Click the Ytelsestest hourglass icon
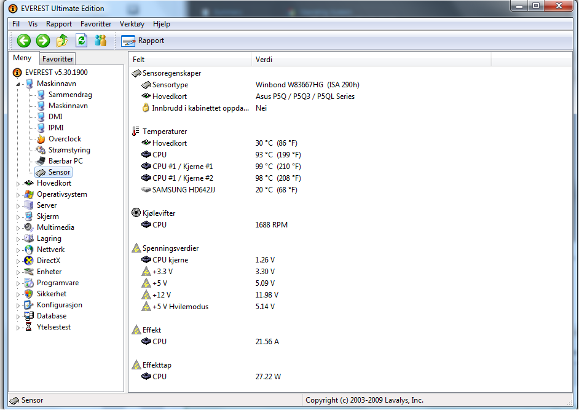Image resolution: width=579 pixels, height=410 pixels. pyautogui.click(x=28, y=327)
